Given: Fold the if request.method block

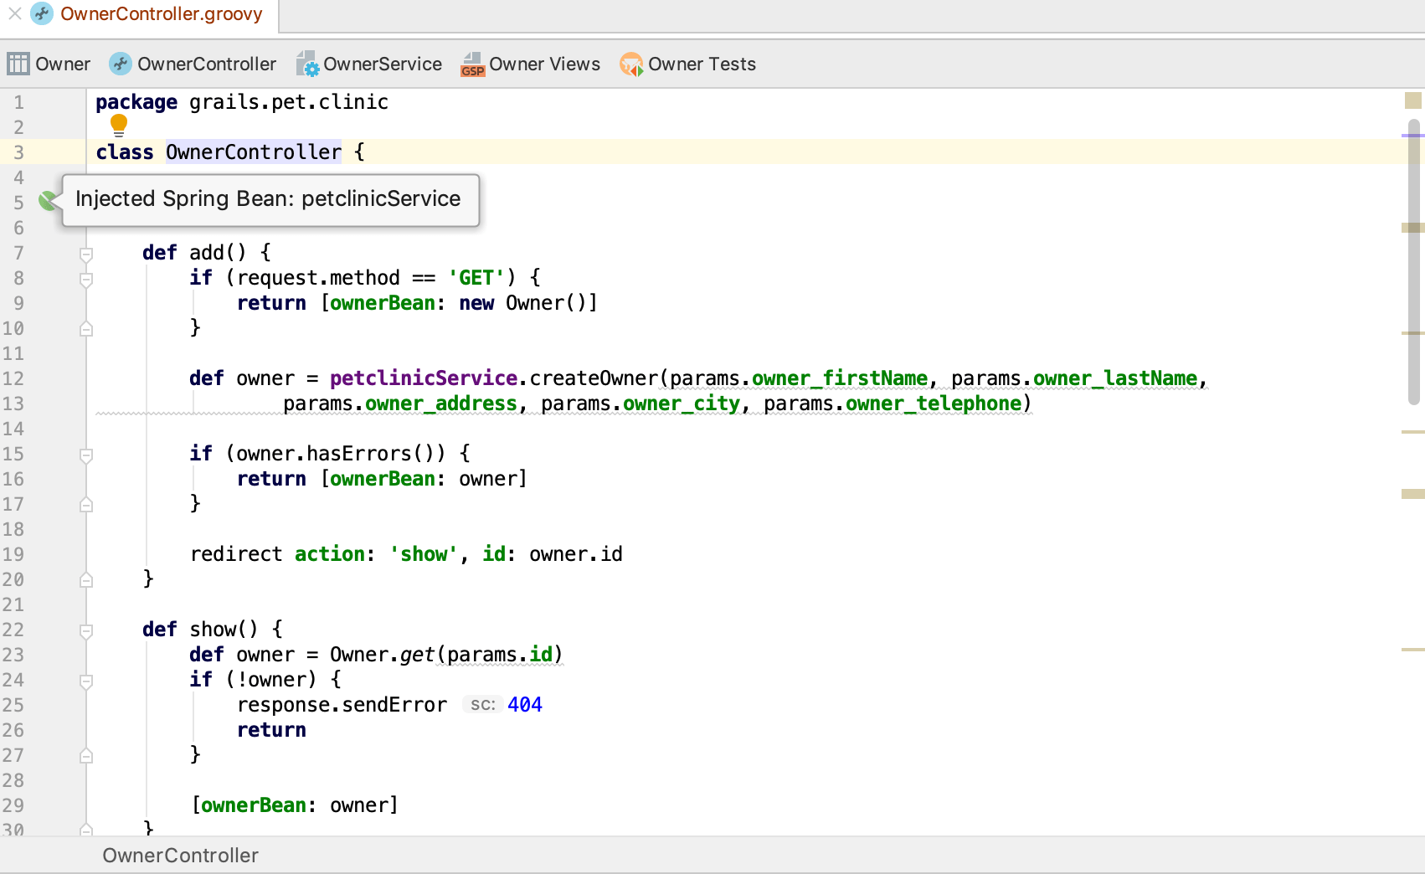Looking at the screenshot, I should coord(86,278).
